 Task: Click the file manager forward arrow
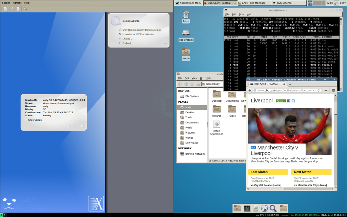click(x=186, y=84)
